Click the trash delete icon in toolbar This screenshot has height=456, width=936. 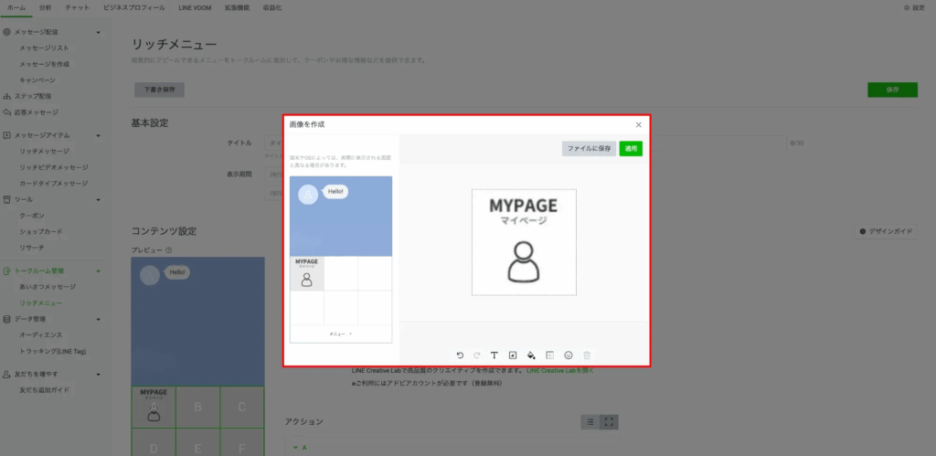[587, 355]
